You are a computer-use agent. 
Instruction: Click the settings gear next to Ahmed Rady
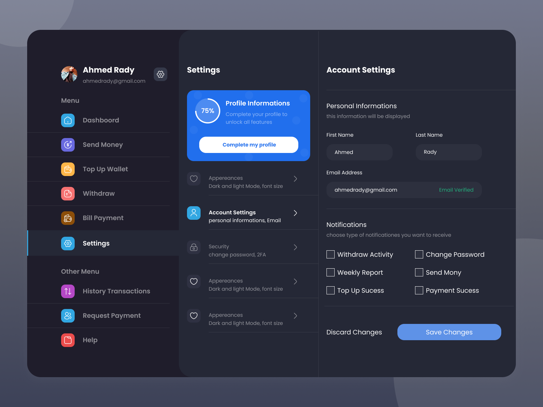[x=160, y=74]
